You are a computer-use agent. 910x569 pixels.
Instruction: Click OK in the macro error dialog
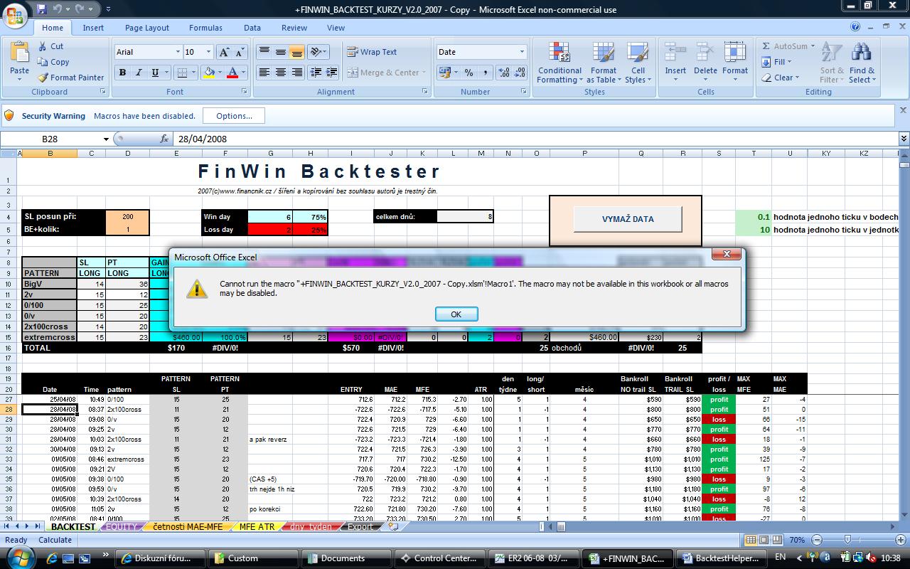pos(456,314)
